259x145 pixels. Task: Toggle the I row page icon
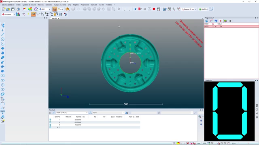click(x=50, y=120)
